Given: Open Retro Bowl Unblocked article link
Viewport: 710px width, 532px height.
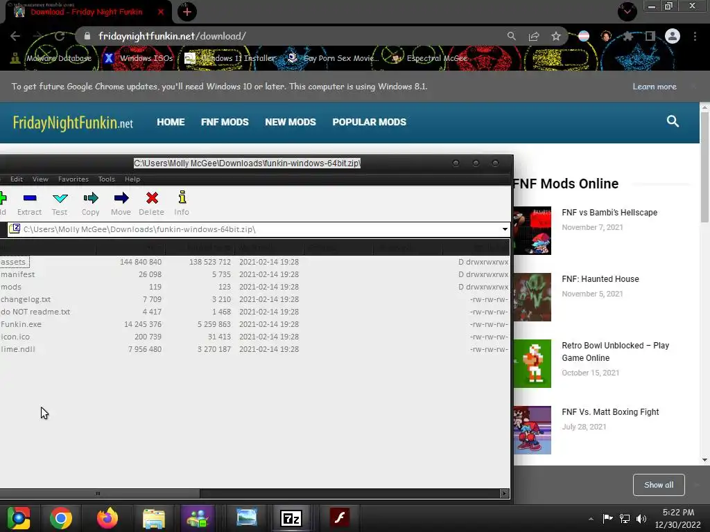Looking at the screenshot, I should click(616, 351).
